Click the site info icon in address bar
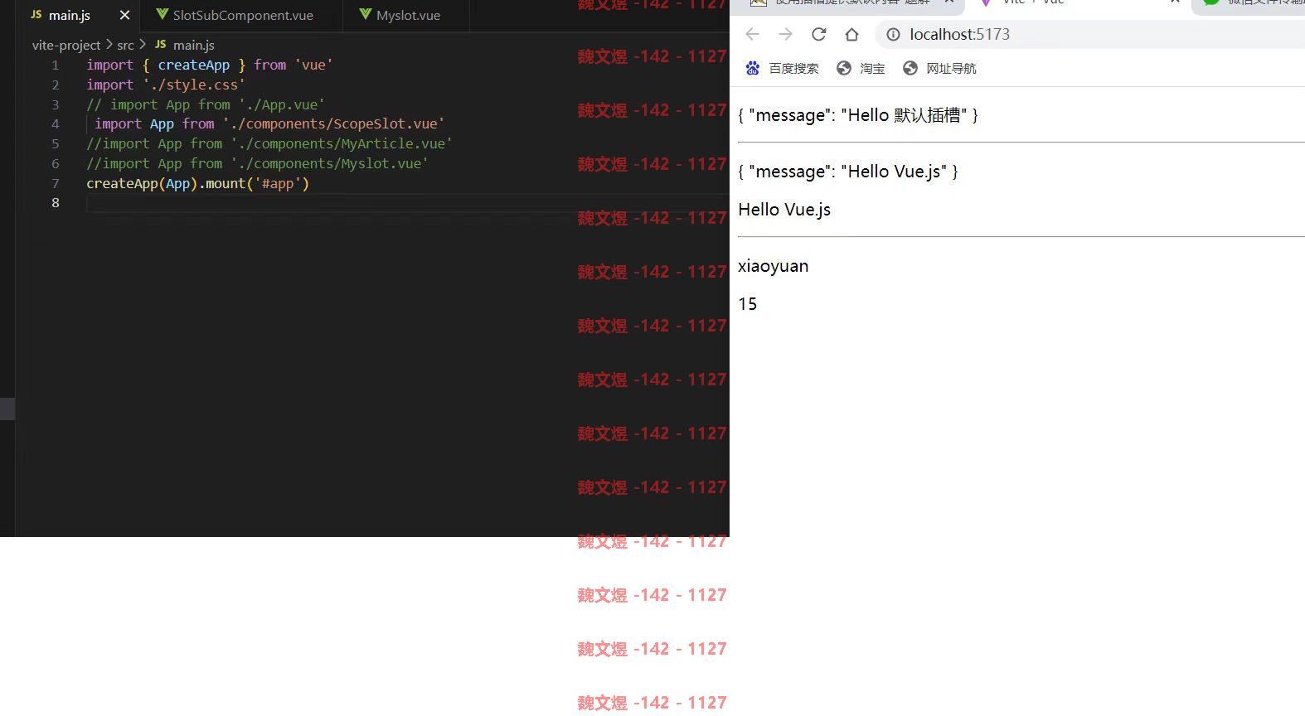 click(x=893, y=35)
